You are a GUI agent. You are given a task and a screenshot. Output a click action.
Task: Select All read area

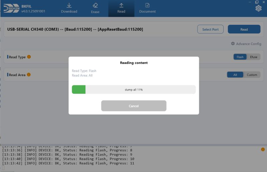[235, 75]
